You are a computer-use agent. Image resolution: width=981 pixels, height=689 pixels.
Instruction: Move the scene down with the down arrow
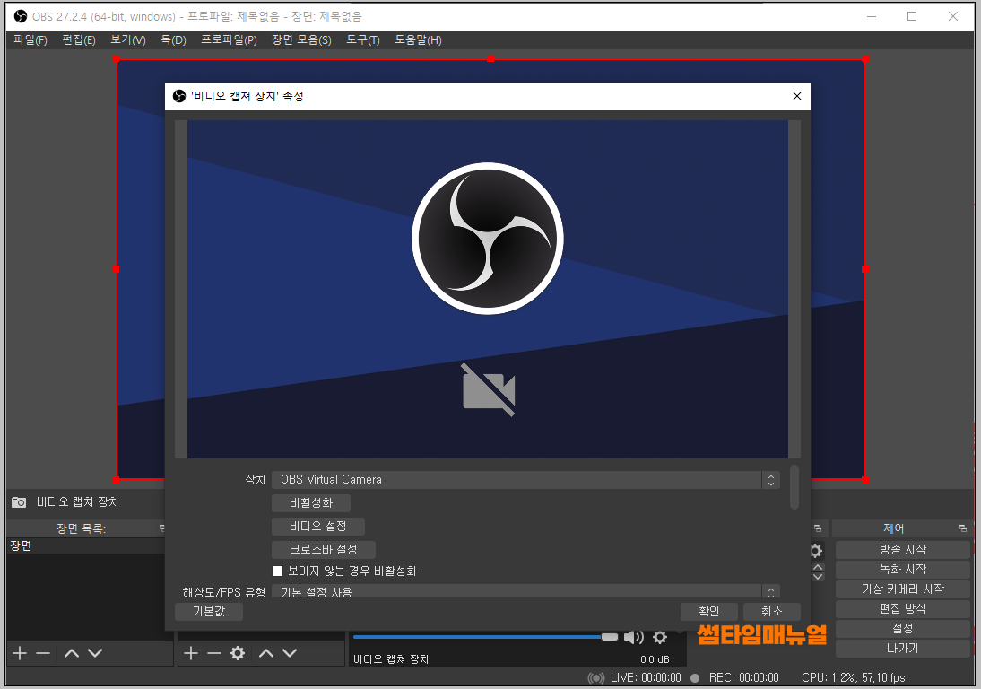tap(95, 653)
